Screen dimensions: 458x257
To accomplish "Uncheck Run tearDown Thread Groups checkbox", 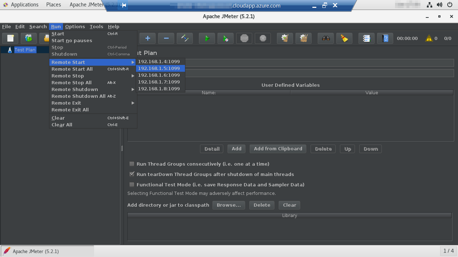I will click(132, 174).
